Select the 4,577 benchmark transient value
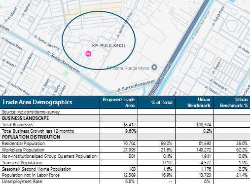 [x=206, y=163]
